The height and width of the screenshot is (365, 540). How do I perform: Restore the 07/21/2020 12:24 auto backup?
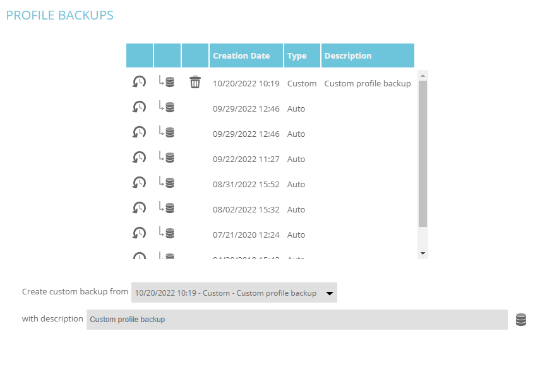tap(139, 233)
